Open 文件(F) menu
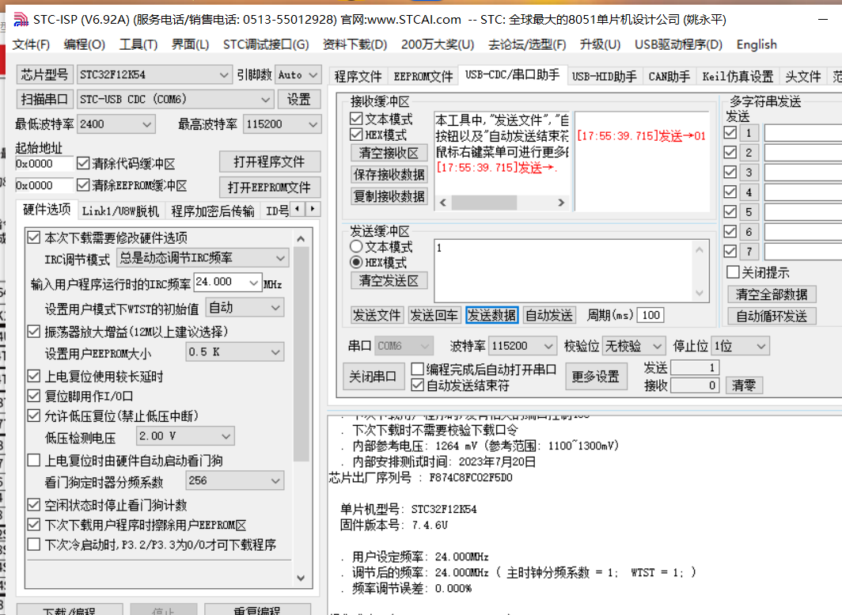 click(31, 44)
